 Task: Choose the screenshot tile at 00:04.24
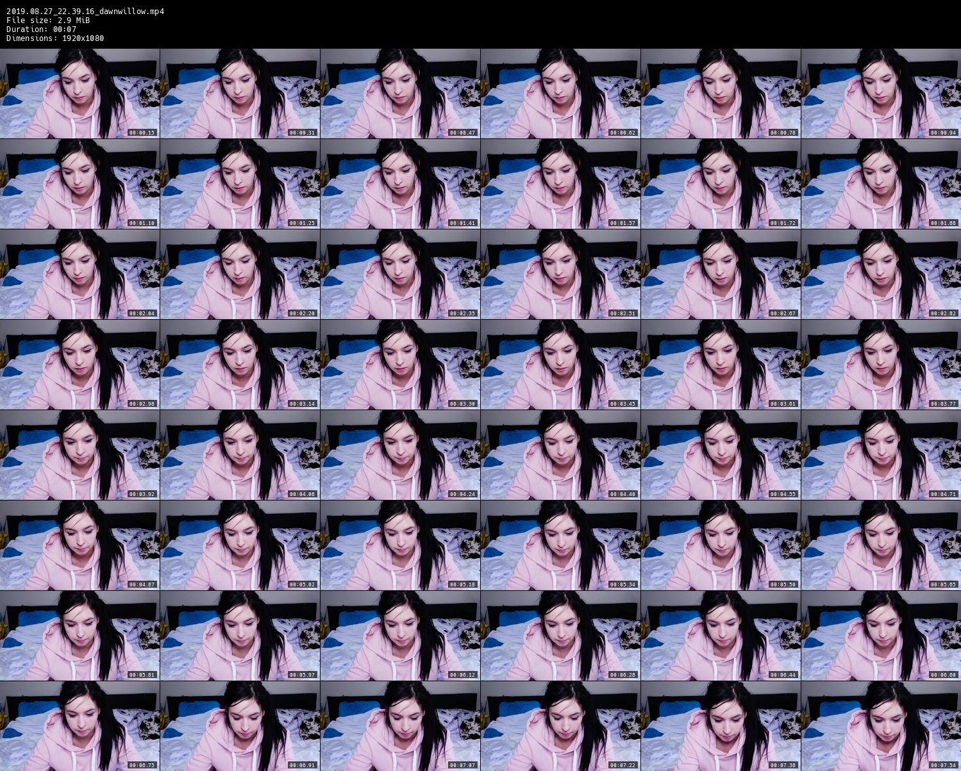400,455
